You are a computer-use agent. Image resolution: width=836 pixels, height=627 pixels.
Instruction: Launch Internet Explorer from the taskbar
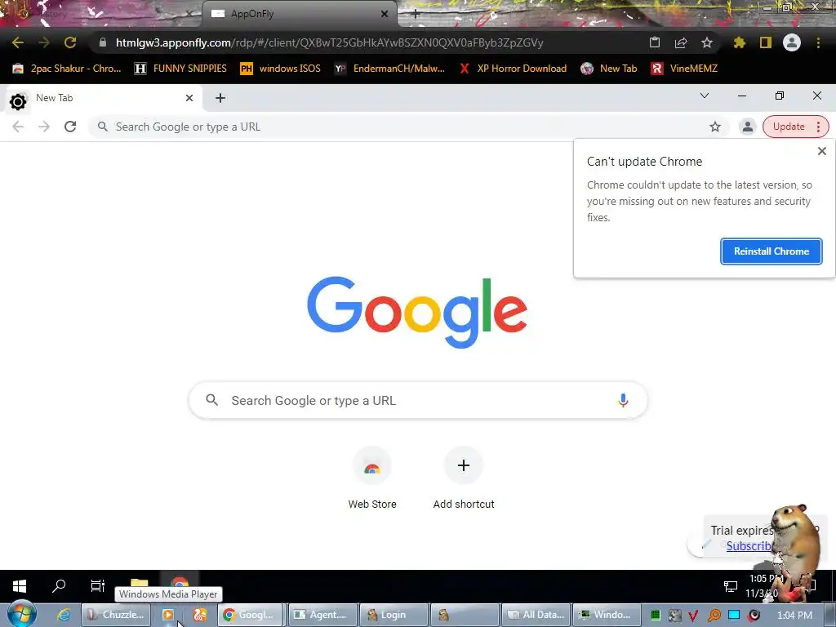tap(64, 615)
